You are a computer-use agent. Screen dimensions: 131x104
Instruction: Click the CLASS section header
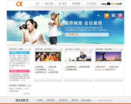pos(78,49)
